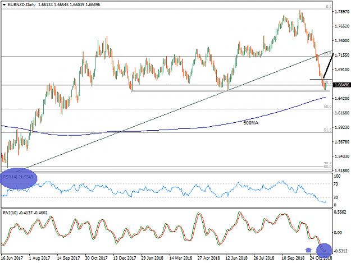
Task: Select the 14 Mar 2018 date label
Action: [181, 258]
